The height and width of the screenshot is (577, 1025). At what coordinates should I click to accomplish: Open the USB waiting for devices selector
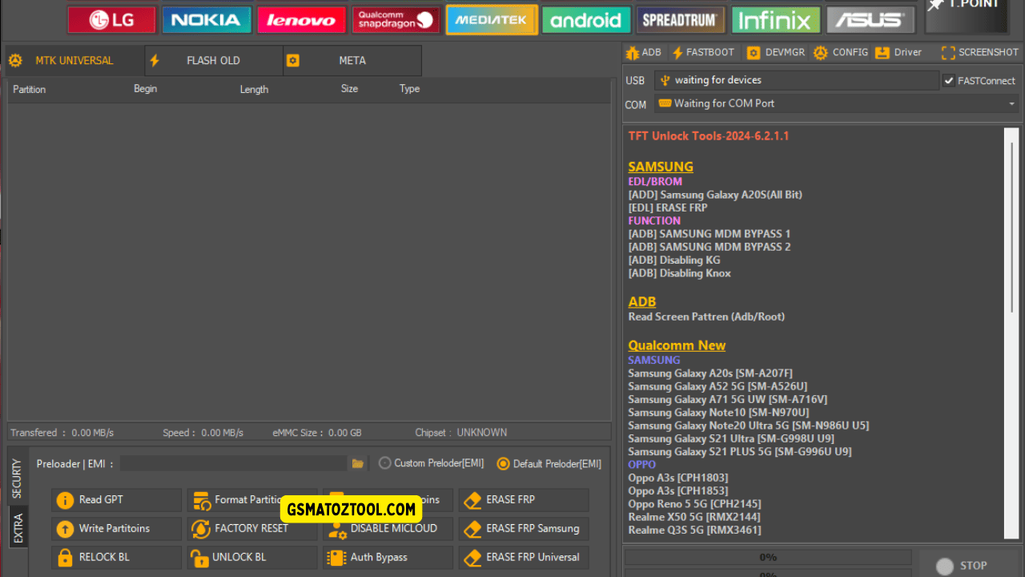click(x=797, y=80)
